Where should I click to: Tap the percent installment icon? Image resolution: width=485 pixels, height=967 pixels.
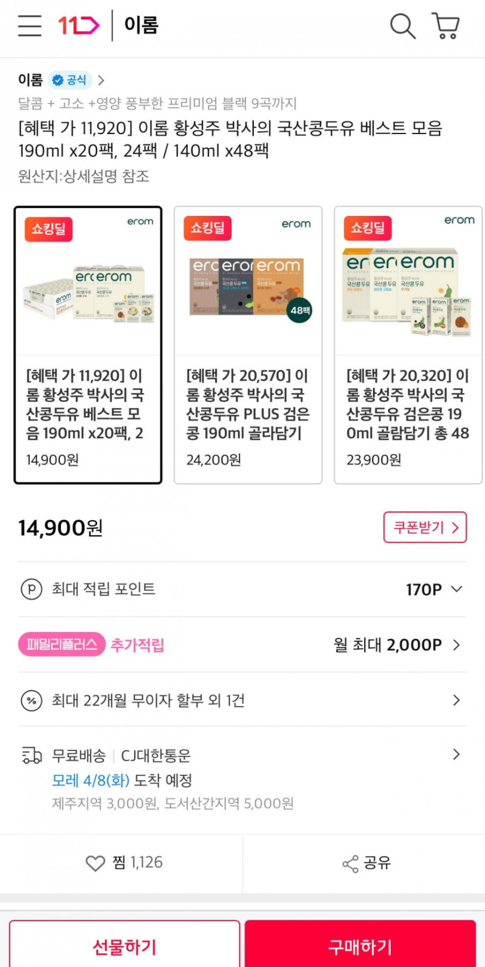(x=31, y=701)
